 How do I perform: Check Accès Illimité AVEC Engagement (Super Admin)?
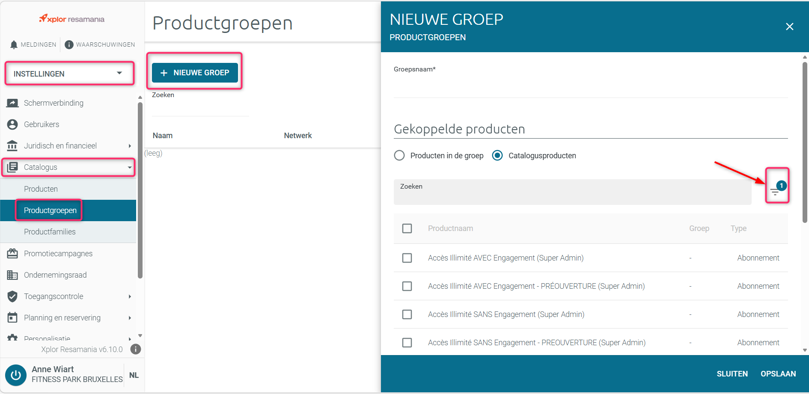[407, 258]
